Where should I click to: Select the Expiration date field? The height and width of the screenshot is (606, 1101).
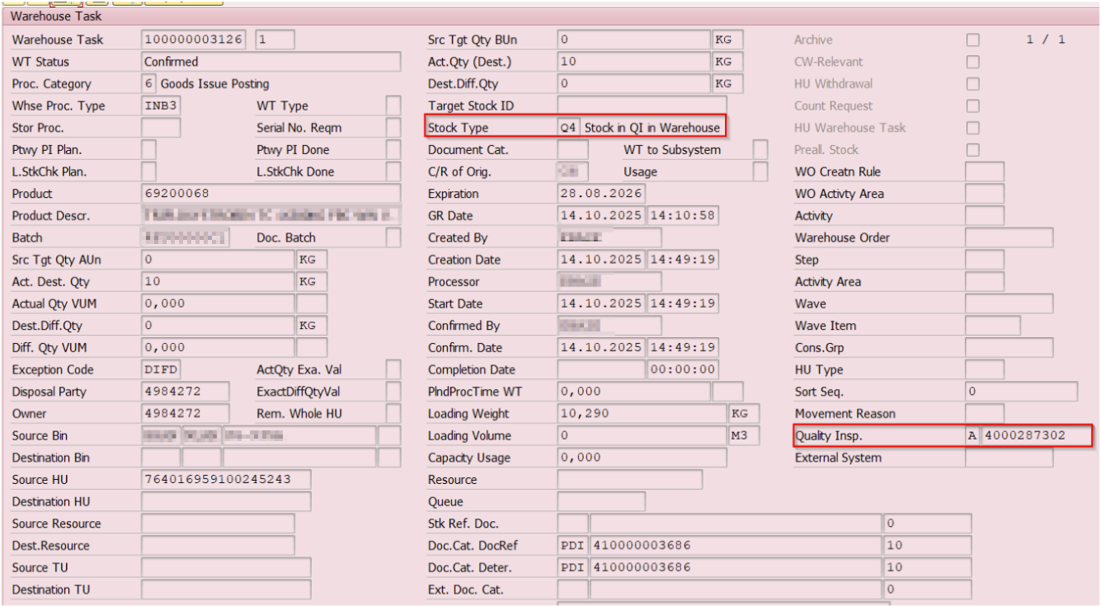pos(601,194)
